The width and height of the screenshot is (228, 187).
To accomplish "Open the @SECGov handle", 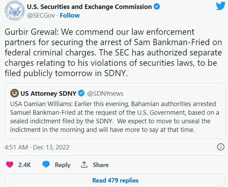I will click(41, 15).
